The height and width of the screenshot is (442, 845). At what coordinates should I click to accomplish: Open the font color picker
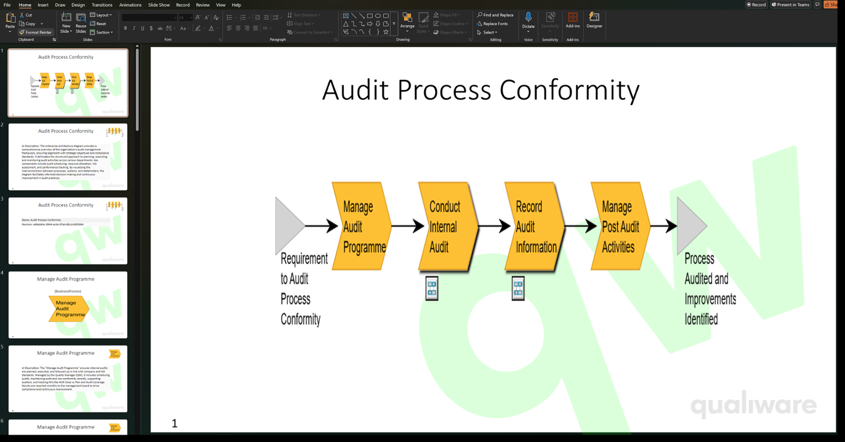(x=213, y=28)
